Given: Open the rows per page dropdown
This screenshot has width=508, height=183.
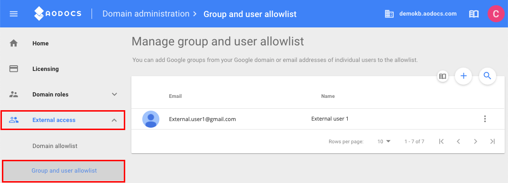Looking at the screenshot, I should pyautogui.click(x=384, y=141).
